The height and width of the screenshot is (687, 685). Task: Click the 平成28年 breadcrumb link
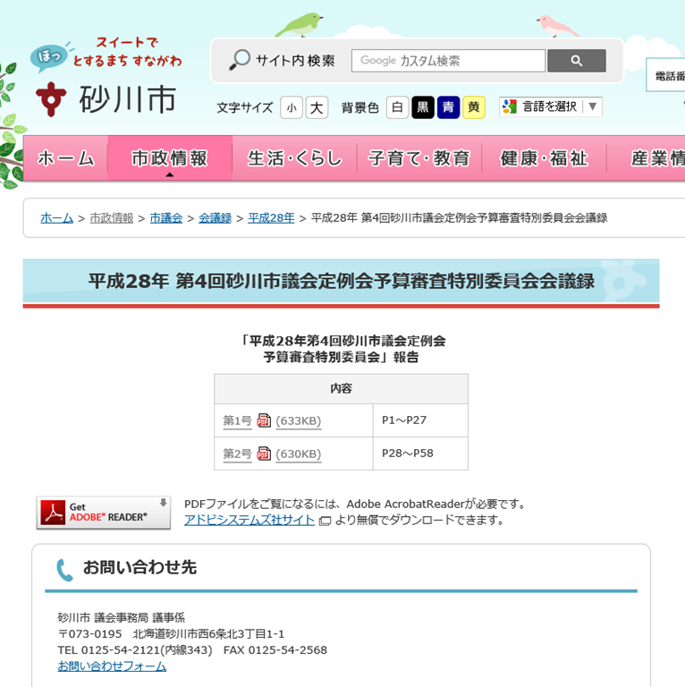click(x=271, y=218)
